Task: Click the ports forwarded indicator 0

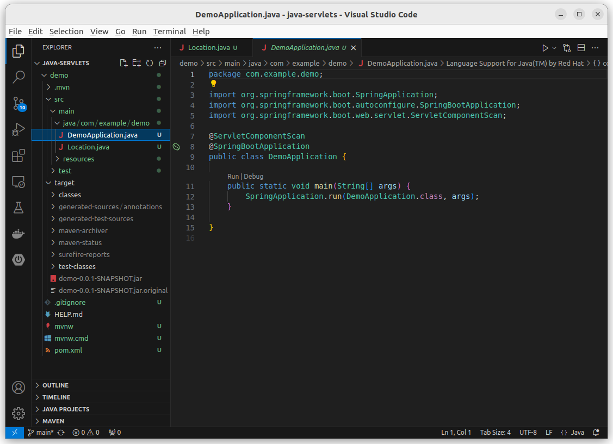Action: pyautogui.click(x=115, y=432)
